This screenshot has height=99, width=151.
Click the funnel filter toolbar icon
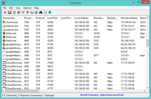tap(23, 12)
